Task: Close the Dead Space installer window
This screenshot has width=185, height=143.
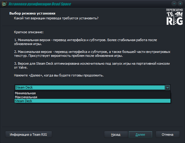Action: [x=180, y=4]
